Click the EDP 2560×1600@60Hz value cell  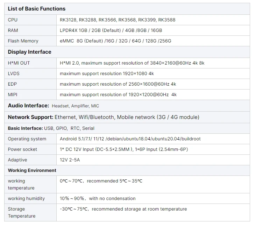tap(118, 84)
